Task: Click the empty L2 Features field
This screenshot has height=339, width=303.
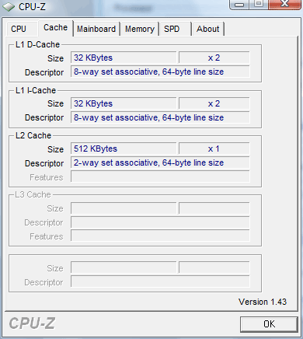Action: (x=160, y=176)
